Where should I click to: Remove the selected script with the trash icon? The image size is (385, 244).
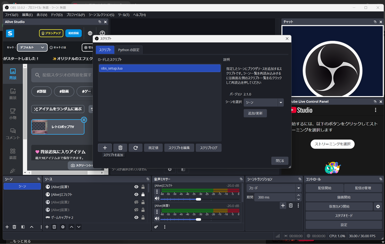point(120,148)
